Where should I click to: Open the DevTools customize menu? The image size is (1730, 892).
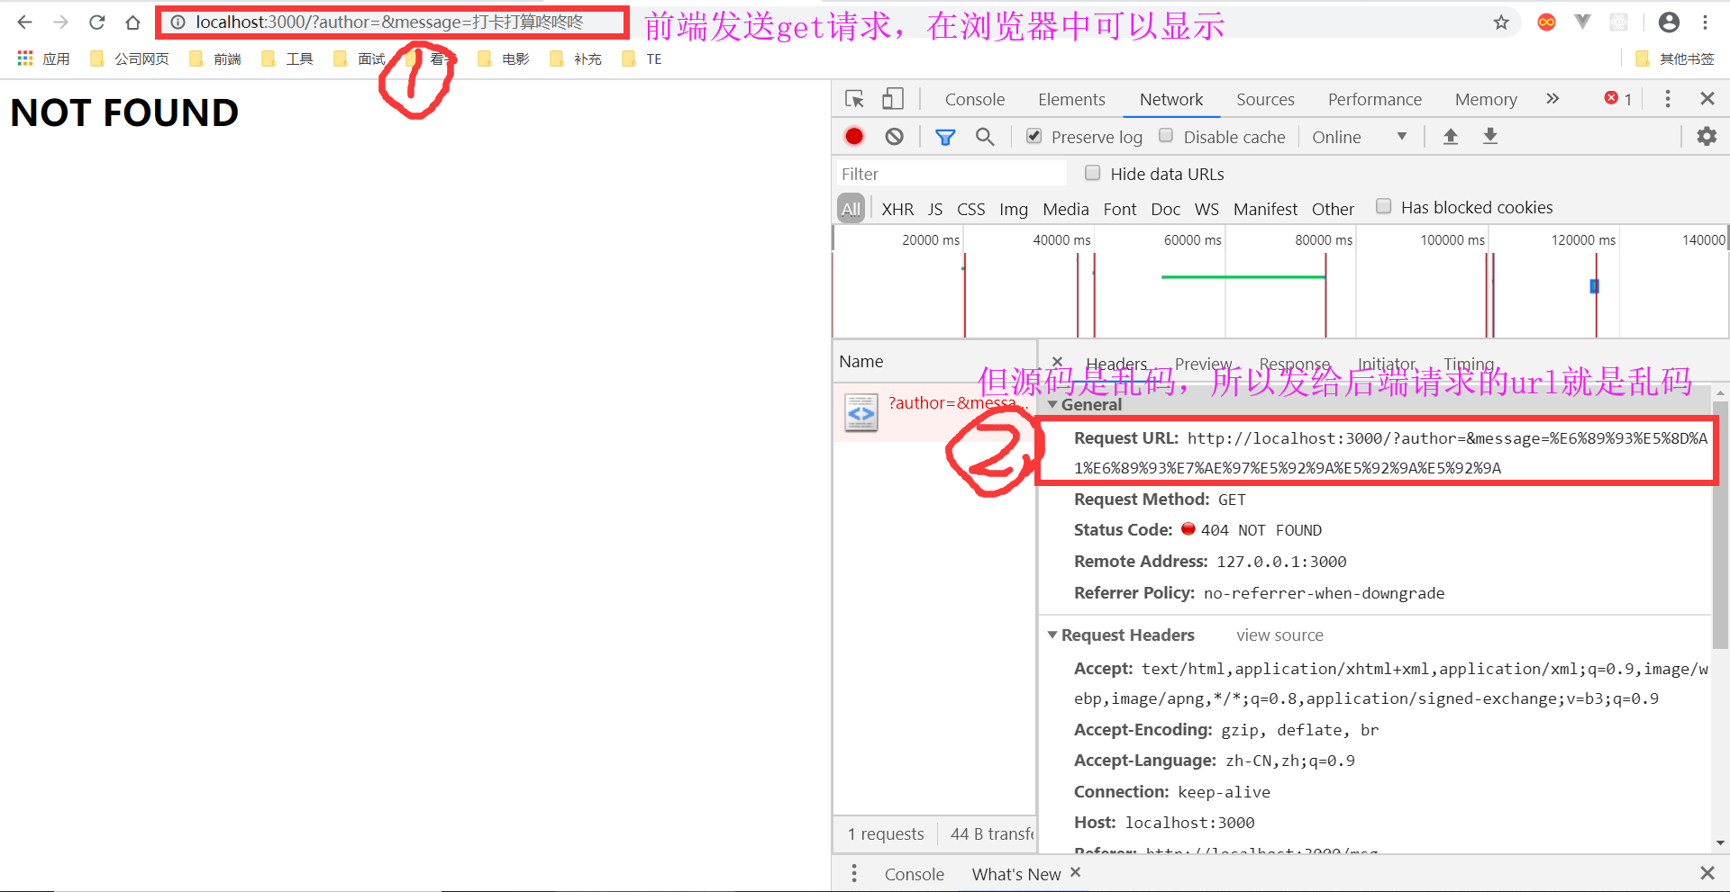(x=1668, y=99)
